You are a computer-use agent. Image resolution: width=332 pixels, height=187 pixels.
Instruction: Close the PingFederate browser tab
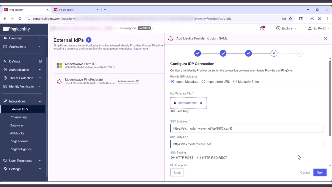98,10
